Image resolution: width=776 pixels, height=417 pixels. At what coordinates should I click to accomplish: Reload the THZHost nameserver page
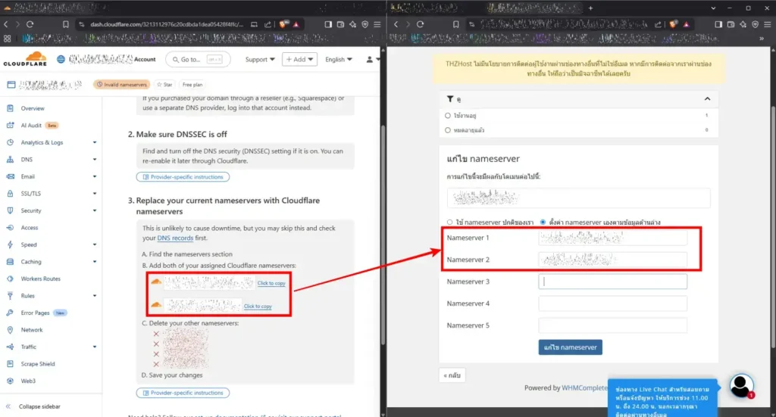click(x=420, y=24)
